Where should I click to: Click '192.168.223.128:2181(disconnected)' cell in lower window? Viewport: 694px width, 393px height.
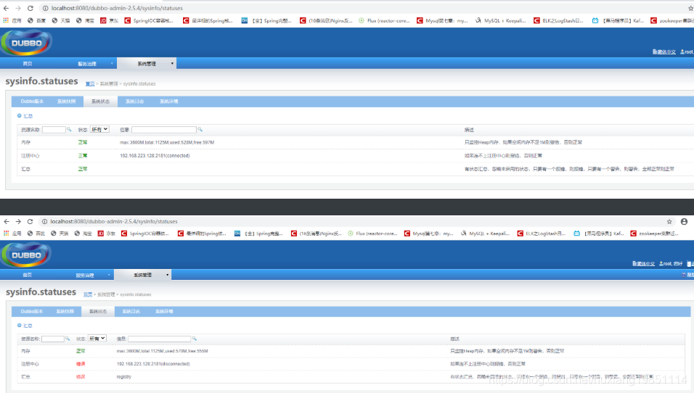click(153, 364)
